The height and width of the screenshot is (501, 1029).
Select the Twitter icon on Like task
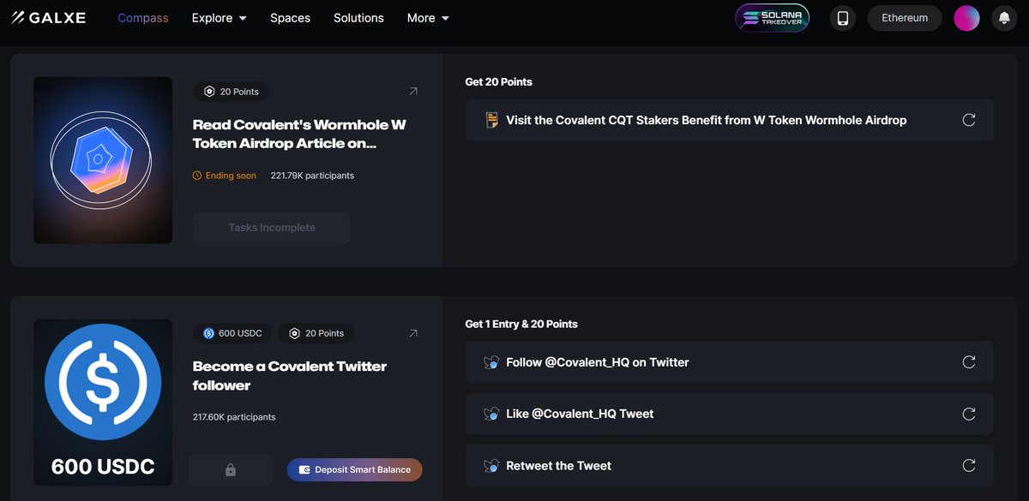click(x=491, y=414)
